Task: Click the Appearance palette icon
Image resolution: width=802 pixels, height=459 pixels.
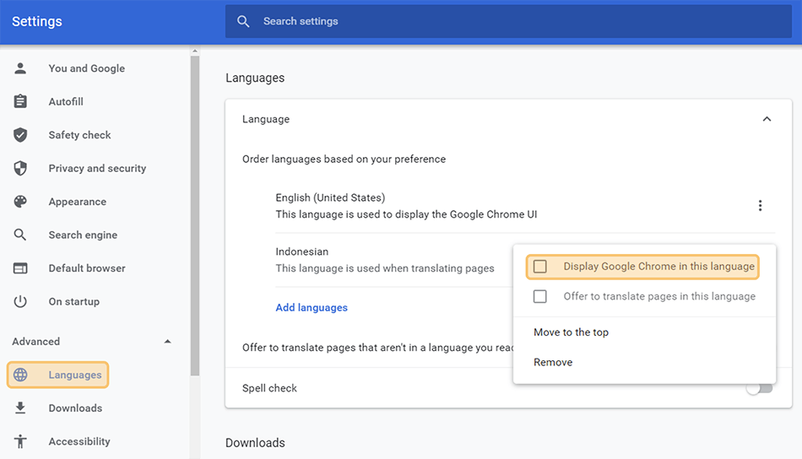Action: tap(20, 202)
